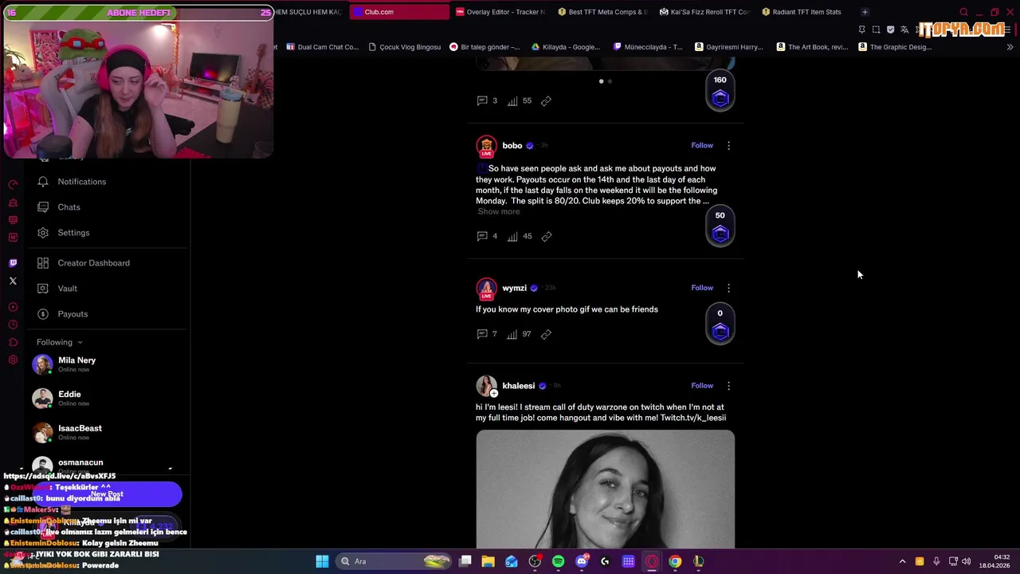The width and height of the screenshot is (1020, 574).
Task: Open comments on wymzi's post
Action: pos(482,334)
